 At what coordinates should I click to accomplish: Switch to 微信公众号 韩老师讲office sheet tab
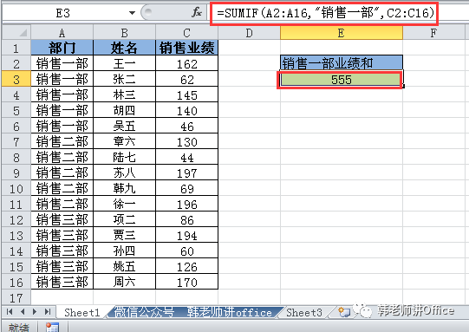tap(193, 313)
